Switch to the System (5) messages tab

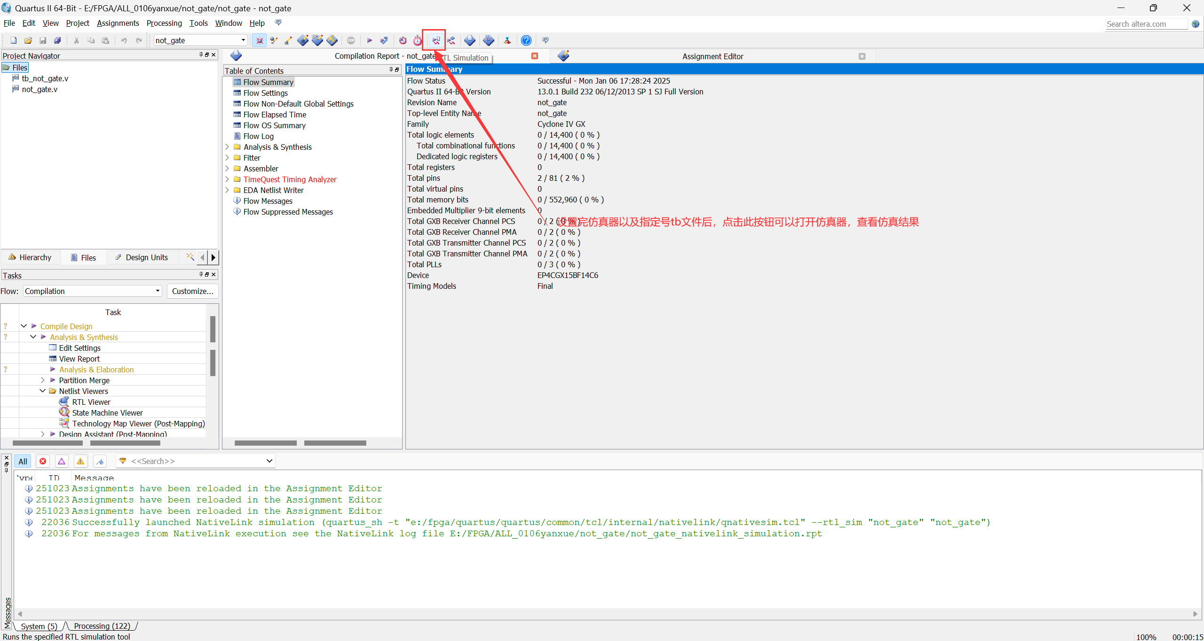tap(39, 626)
